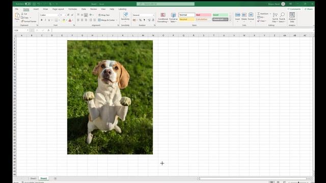Screen dimensions: 326x183
Task: Click the AutoSum sigma icon
Action: [x=259, y=14]
